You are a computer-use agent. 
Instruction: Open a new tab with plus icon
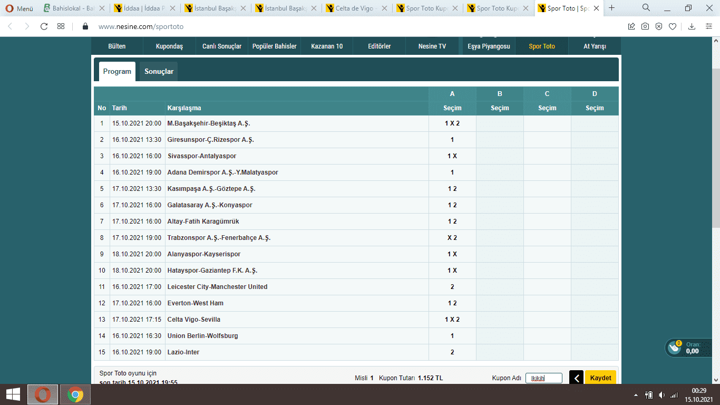(x=612, y=8)
